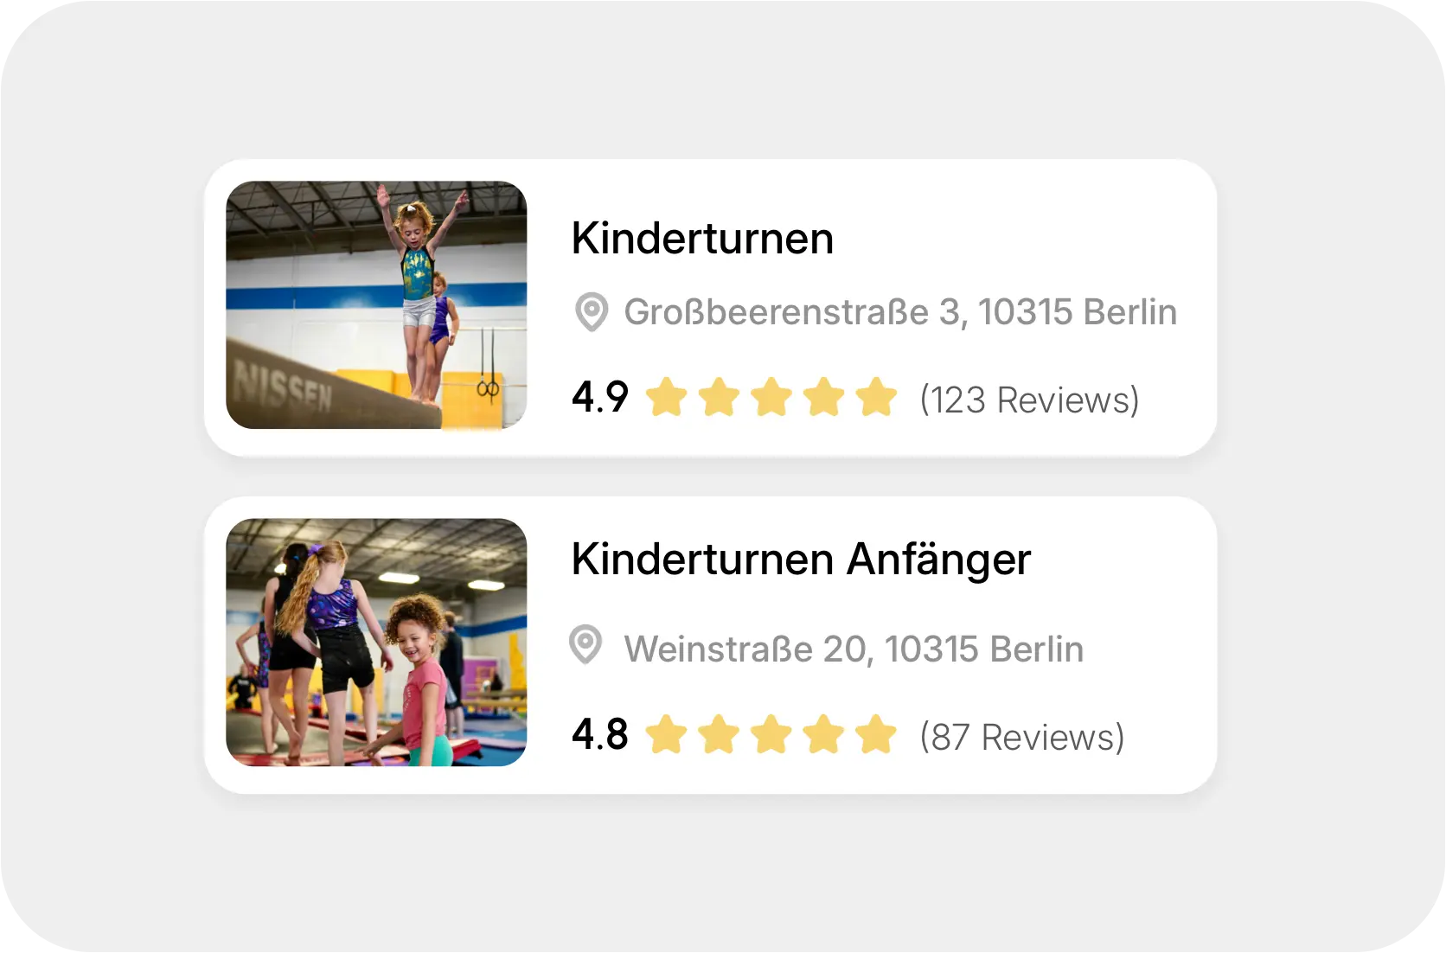Screen dimensions: 1446x953
Task: Click the location pin beside Großbeerenstraße 3
Action: (x=592, y=312)
